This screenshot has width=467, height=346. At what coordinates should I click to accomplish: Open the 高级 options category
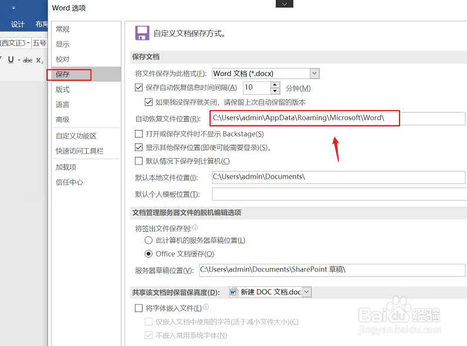(86, 119)
